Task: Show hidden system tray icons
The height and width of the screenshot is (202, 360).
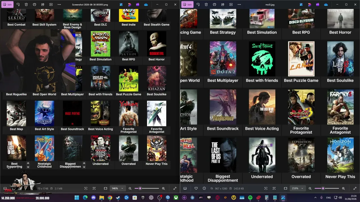Action: coord(315,198)
